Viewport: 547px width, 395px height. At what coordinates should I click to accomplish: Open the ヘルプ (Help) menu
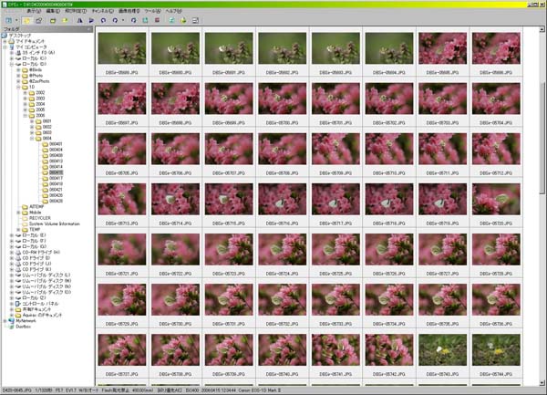tap(174, 11)
